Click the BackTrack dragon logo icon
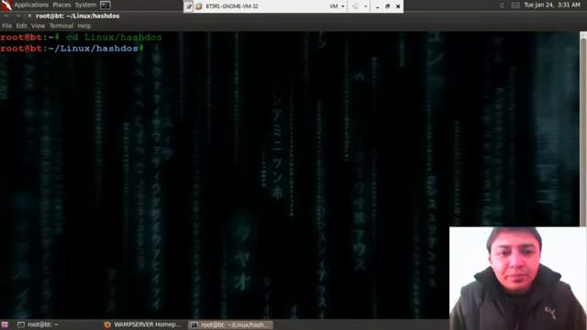Viewport: 587px width, 330px height. pyautogui.click(x=6, y=5)
